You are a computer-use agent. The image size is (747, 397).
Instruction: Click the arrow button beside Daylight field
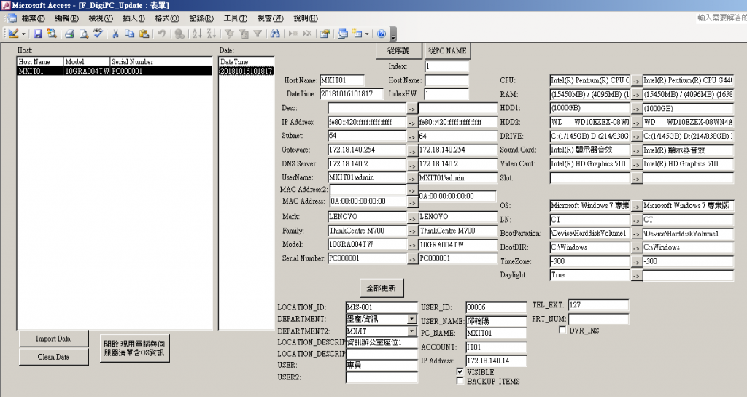coord(636,275)
